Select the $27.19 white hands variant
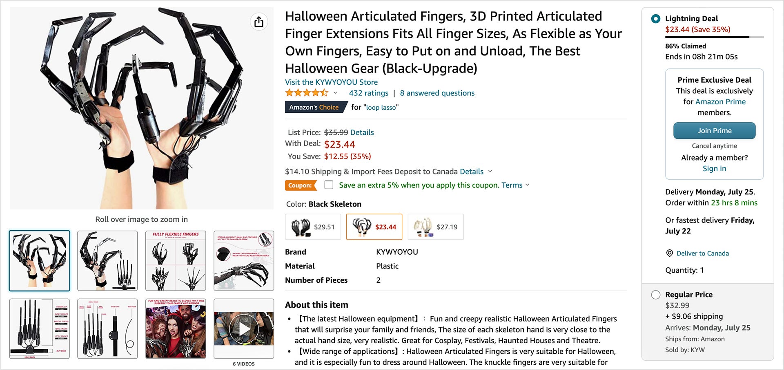Screen dimensions: 784x370 435,227
